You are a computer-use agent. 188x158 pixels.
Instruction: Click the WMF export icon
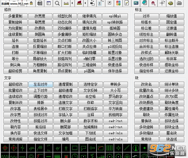pyautogui.click(x=40, y=3)
